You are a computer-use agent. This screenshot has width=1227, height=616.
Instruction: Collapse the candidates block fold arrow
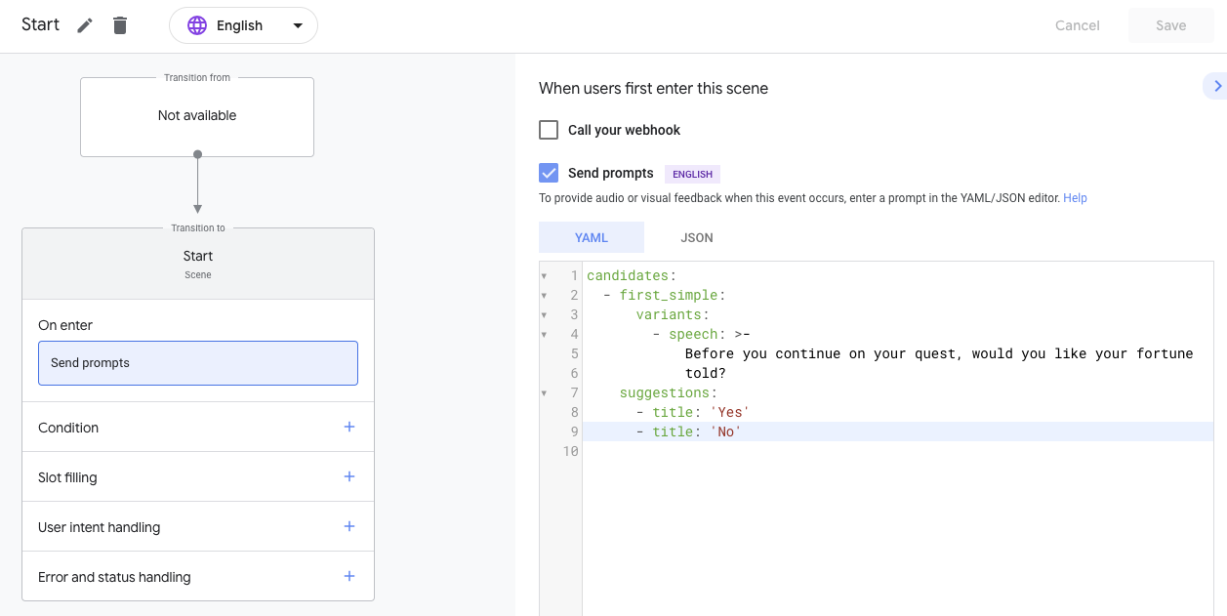point(544,275)
